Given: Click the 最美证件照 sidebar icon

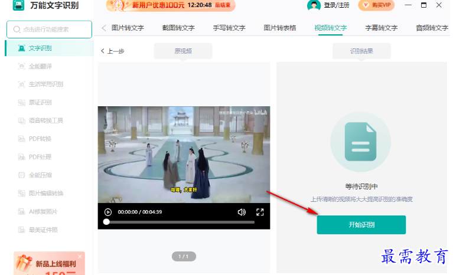Looking at the screenshot, I should point(22,230).
